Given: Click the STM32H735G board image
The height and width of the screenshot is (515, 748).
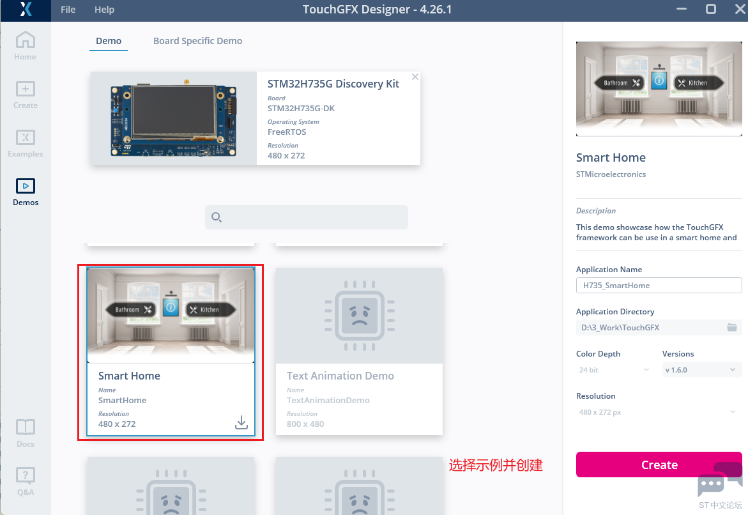Looking at the screenshot, I should (x=174, y=118).
